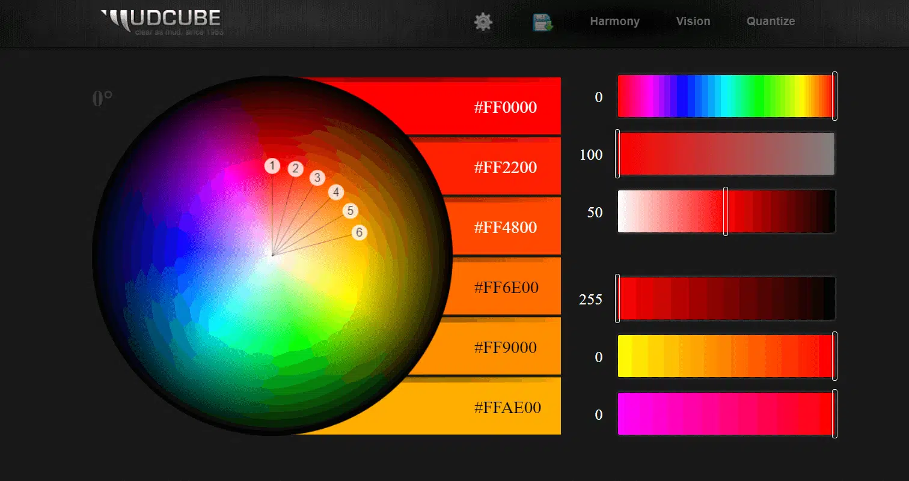
Task: Select color wheel marker 6
Action: click(359, 232)
